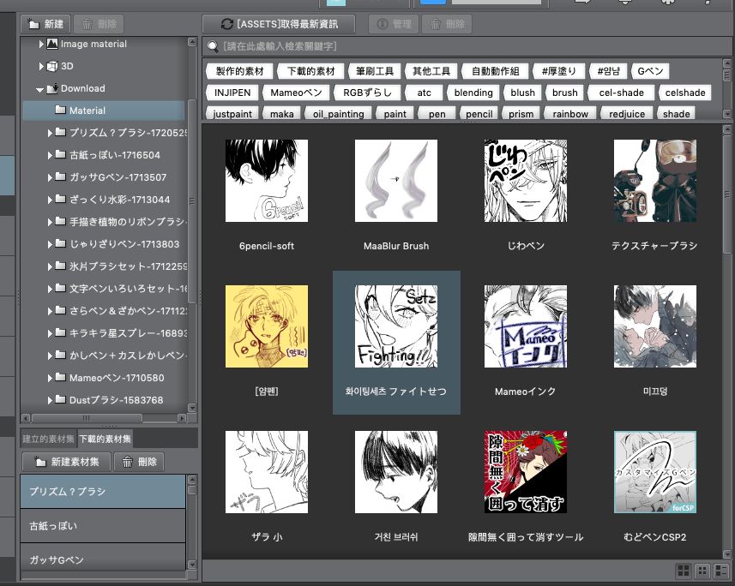Screen dimensions: 735x586
Task: Switch to the 下載的素材集 tab
Action: pos(105,439)
